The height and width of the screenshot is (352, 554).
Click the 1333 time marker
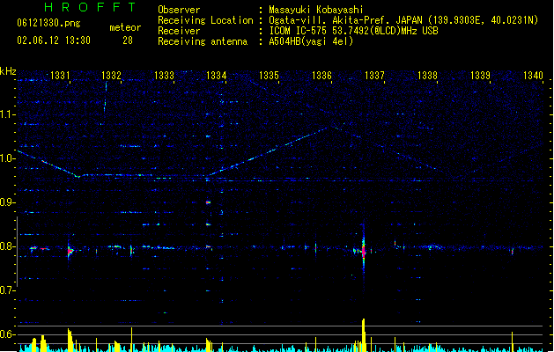165,76
